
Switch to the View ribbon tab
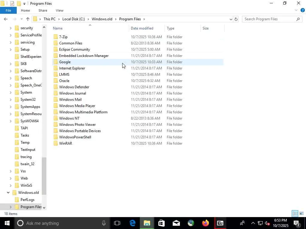point(59,10)
